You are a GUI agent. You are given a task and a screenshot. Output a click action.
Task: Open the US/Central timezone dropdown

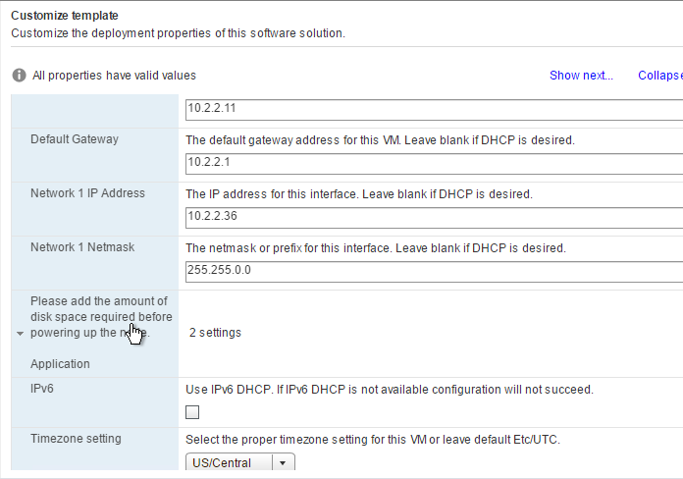point(240,462)
